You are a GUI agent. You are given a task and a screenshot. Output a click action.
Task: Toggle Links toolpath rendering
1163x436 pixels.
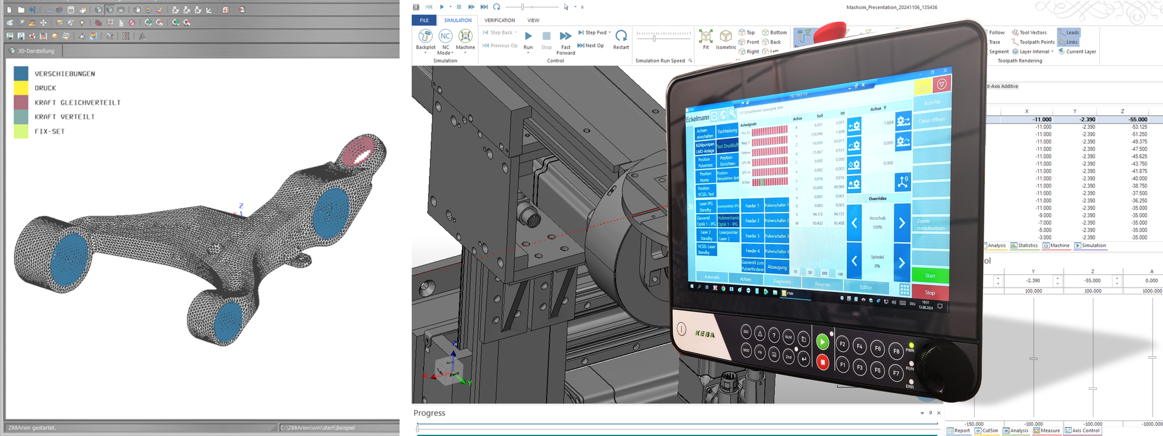[x=1069, y=42]
